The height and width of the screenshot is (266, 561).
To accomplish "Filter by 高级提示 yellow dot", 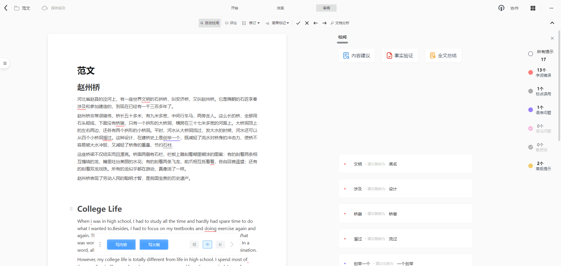I will pyautogui.click(x=531, y=166).
